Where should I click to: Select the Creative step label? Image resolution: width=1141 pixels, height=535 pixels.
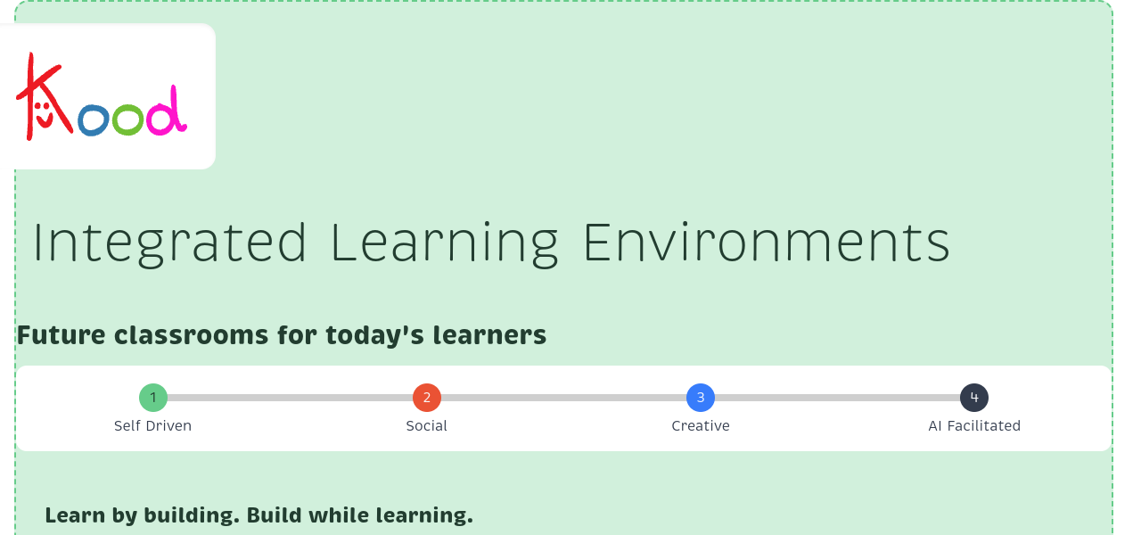coord(701,426)
